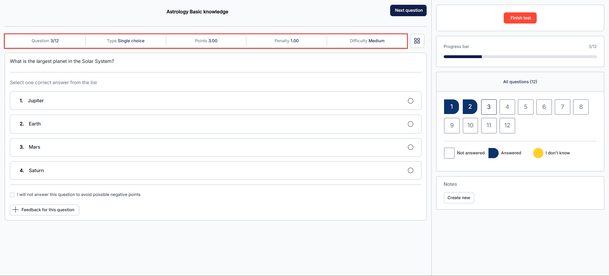Click the Difficulty Medium info cell
609x276 pixels.
(x=367, y=41)
